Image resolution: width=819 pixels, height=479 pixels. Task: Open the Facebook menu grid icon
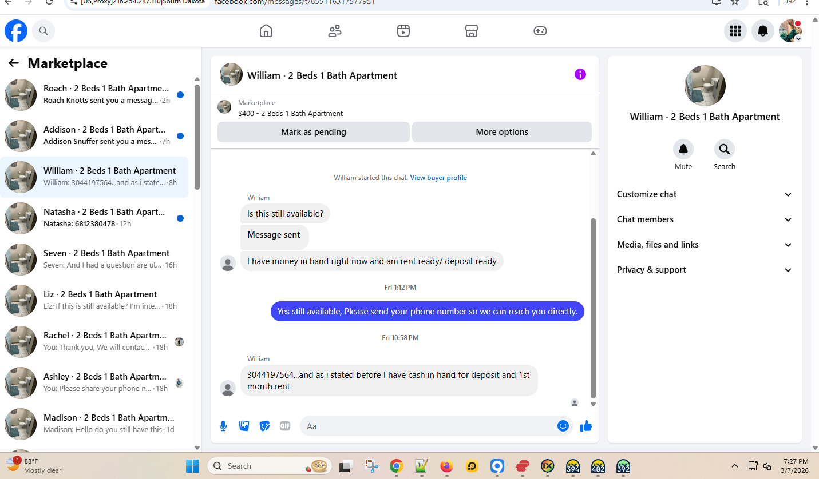tap(735, 31)
